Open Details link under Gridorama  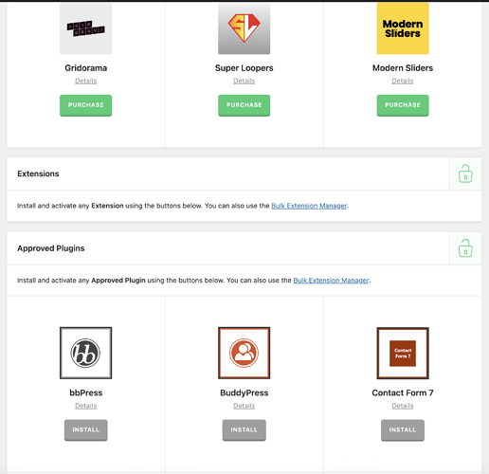pos(85,81)
